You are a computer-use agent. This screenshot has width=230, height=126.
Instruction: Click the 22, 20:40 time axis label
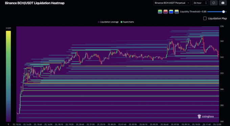(80, 124)
